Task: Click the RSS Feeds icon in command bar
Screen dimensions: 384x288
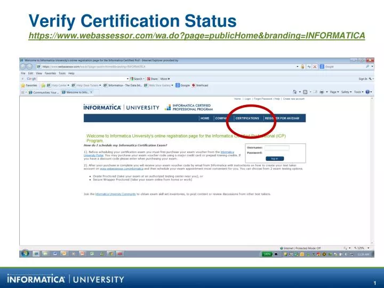Action: (x=305, y=92)
